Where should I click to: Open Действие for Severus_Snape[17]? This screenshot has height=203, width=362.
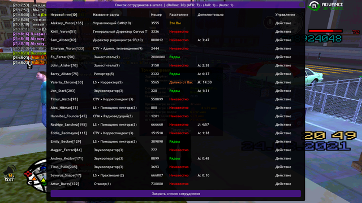click(283, 175)
